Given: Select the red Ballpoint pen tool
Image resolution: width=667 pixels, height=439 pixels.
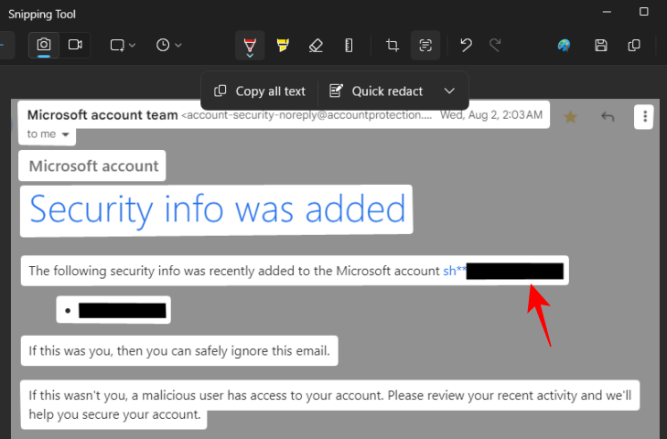Looking at the screenshot, I should click(250, 44).
